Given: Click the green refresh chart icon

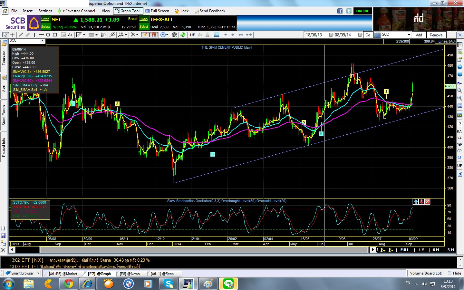Looking at the screenshot, I should (x=183, y=35).
